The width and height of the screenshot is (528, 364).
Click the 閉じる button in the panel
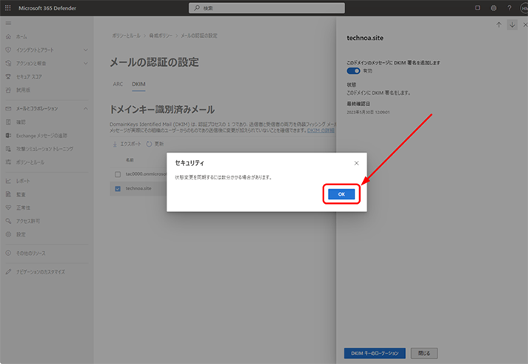pos(424,353)
